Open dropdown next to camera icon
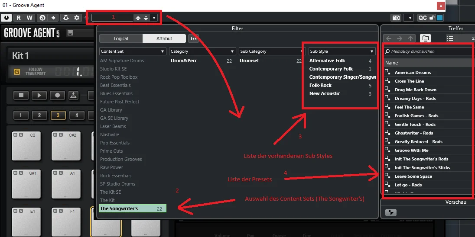This screenshot has width=475, height=237. [x=410, y=18]
